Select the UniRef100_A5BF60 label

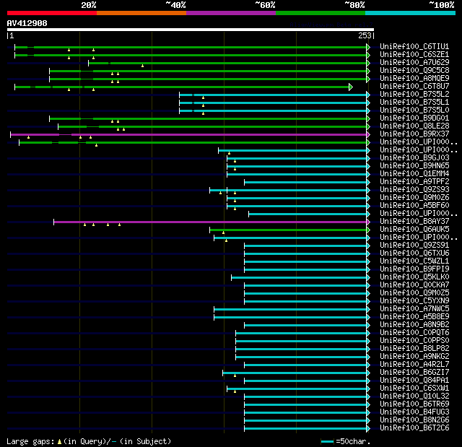(414, 206)
